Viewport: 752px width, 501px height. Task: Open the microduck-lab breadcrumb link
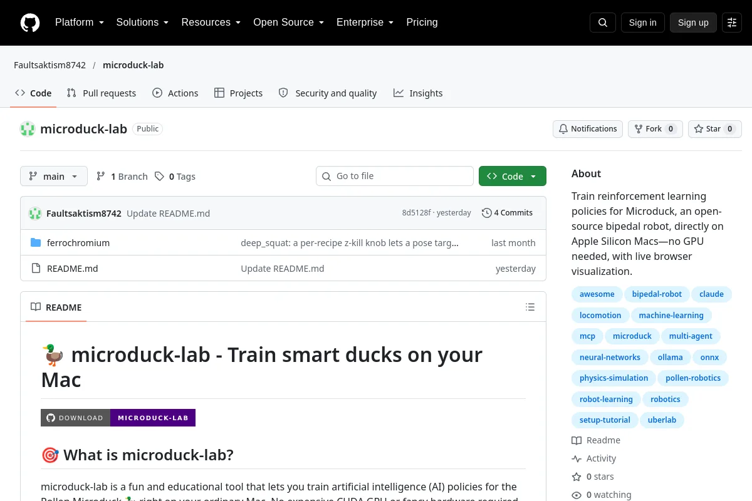pos(133,65)
